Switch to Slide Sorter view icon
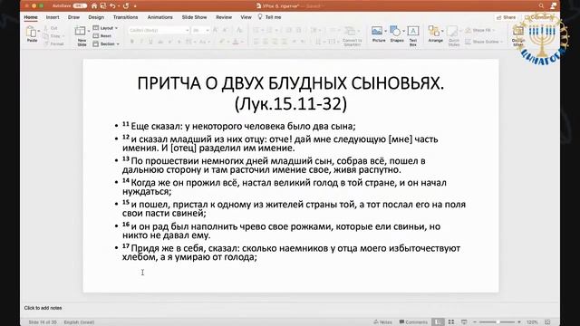The image size is (580, 326). [451, 322]
